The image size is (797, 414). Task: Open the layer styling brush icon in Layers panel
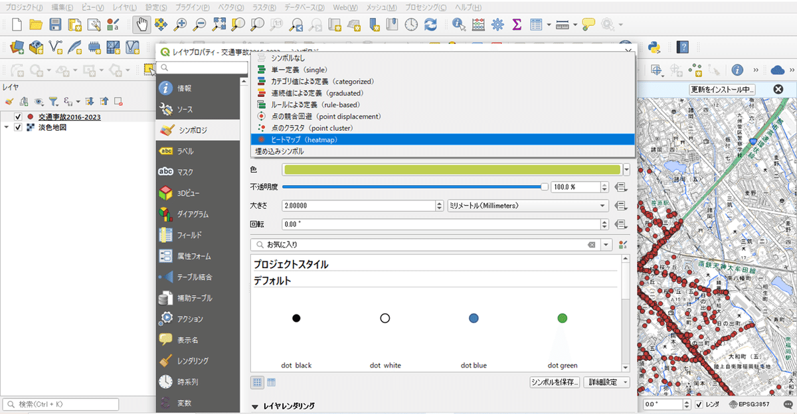coord(9,102)
